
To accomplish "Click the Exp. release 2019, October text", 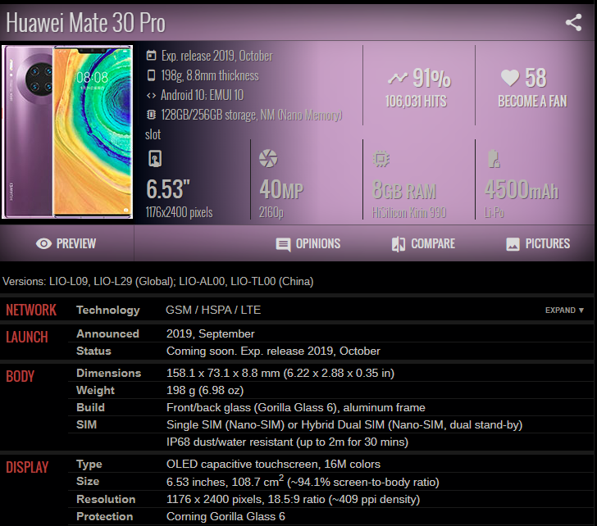I will 217,56.
